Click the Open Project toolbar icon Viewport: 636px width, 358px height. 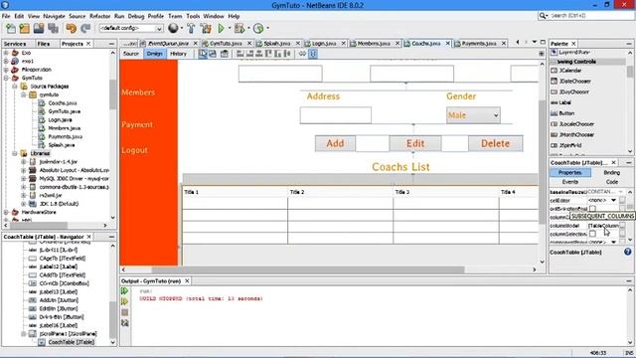click(39, 29)
